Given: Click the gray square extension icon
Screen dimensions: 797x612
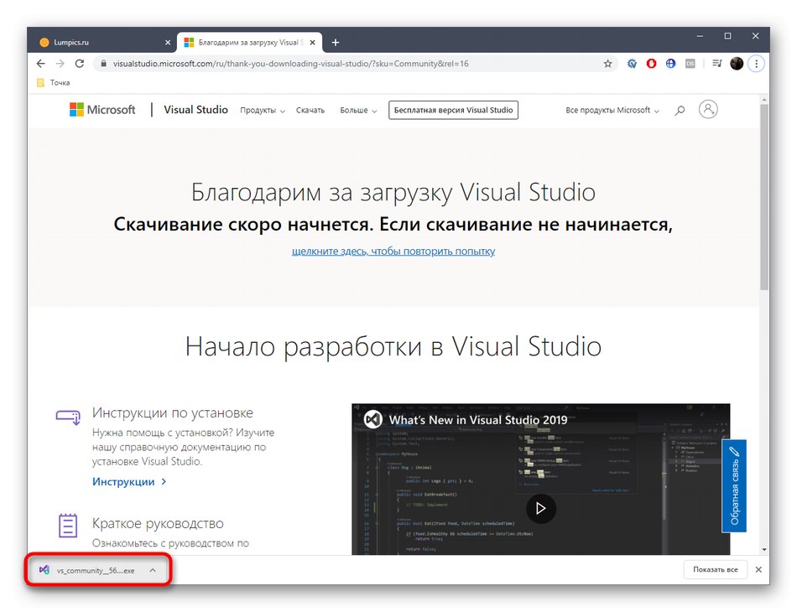Looking at the screenshot, I should click(690, 64).
